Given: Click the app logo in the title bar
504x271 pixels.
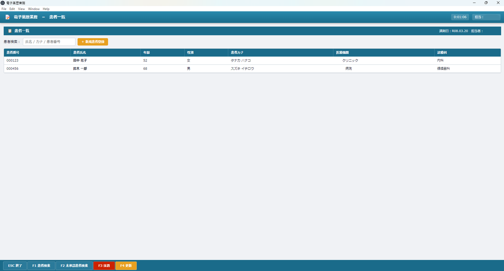Looking at the screenshot, I should pyautogui.click(x=3, y=3).
